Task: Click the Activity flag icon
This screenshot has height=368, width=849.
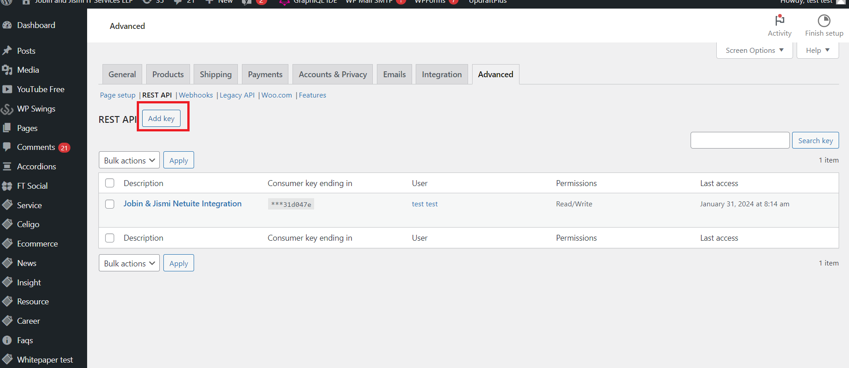Action: point(779,20)
